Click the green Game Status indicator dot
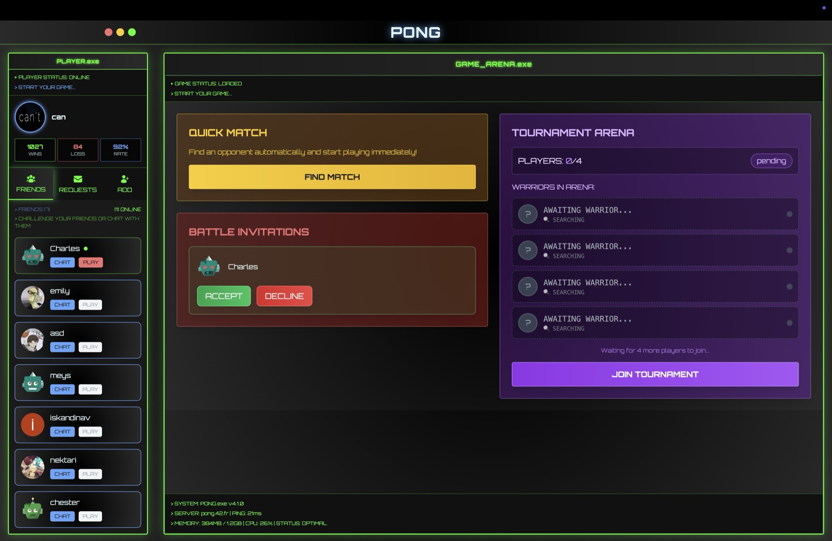The image size is (832, 541). [171, 83]
